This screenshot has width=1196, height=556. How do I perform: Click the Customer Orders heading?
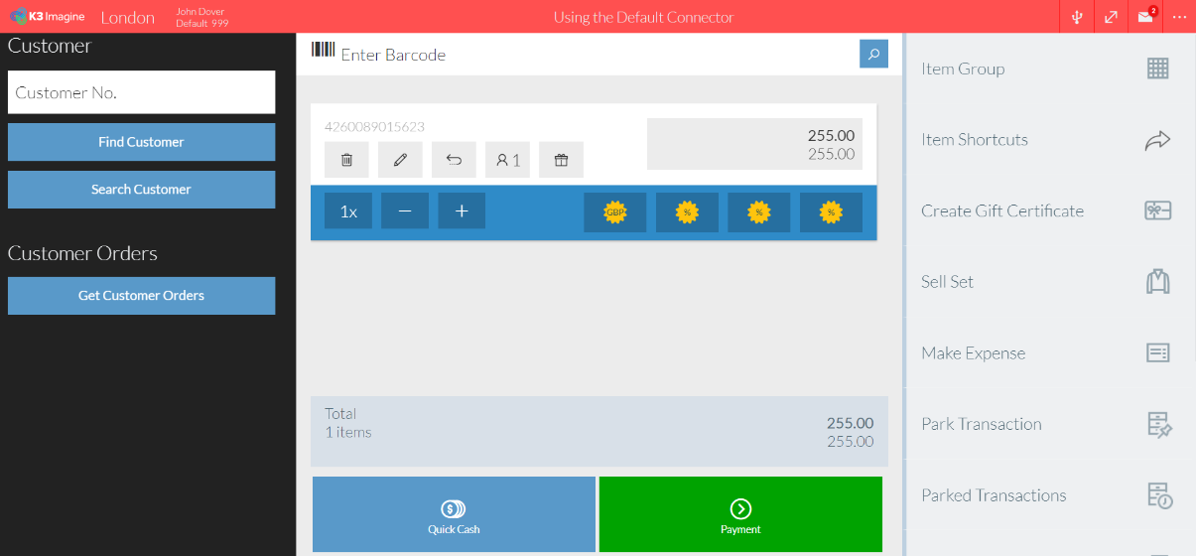[x=82, y=253]
